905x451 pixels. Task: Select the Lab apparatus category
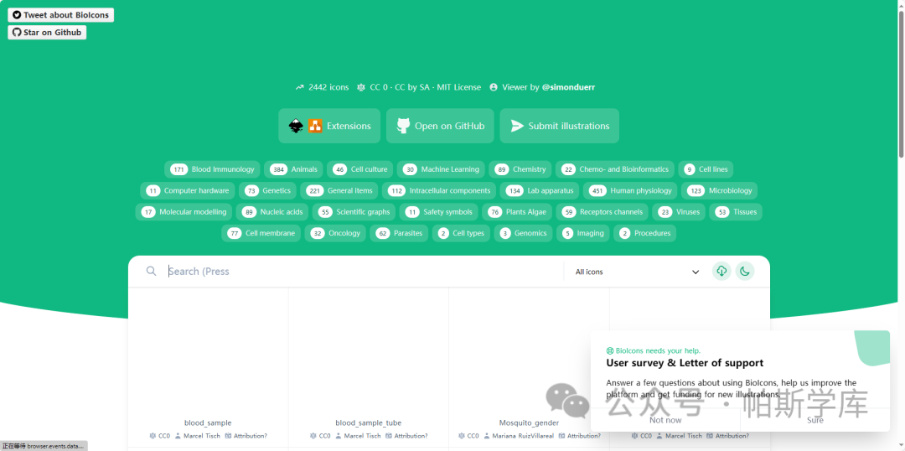540,190
